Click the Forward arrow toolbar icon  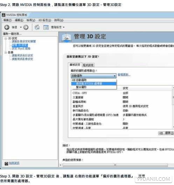pyautogui.click(x=26, y=27)
